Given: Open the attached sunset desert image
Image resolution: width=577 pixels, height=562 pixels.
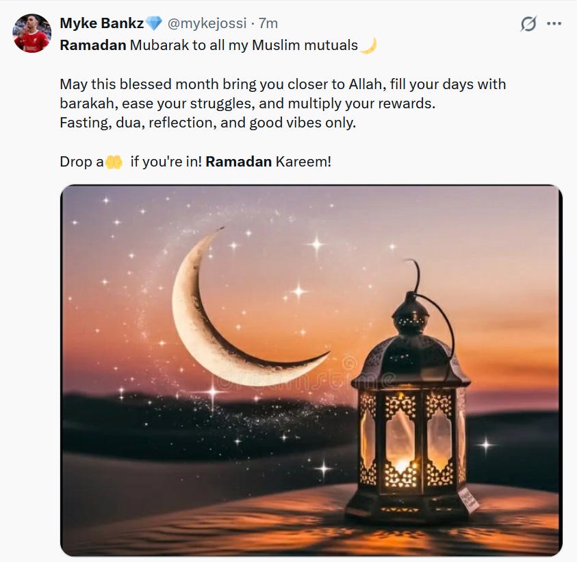Looking at the screenshot, I should [311, 370].
